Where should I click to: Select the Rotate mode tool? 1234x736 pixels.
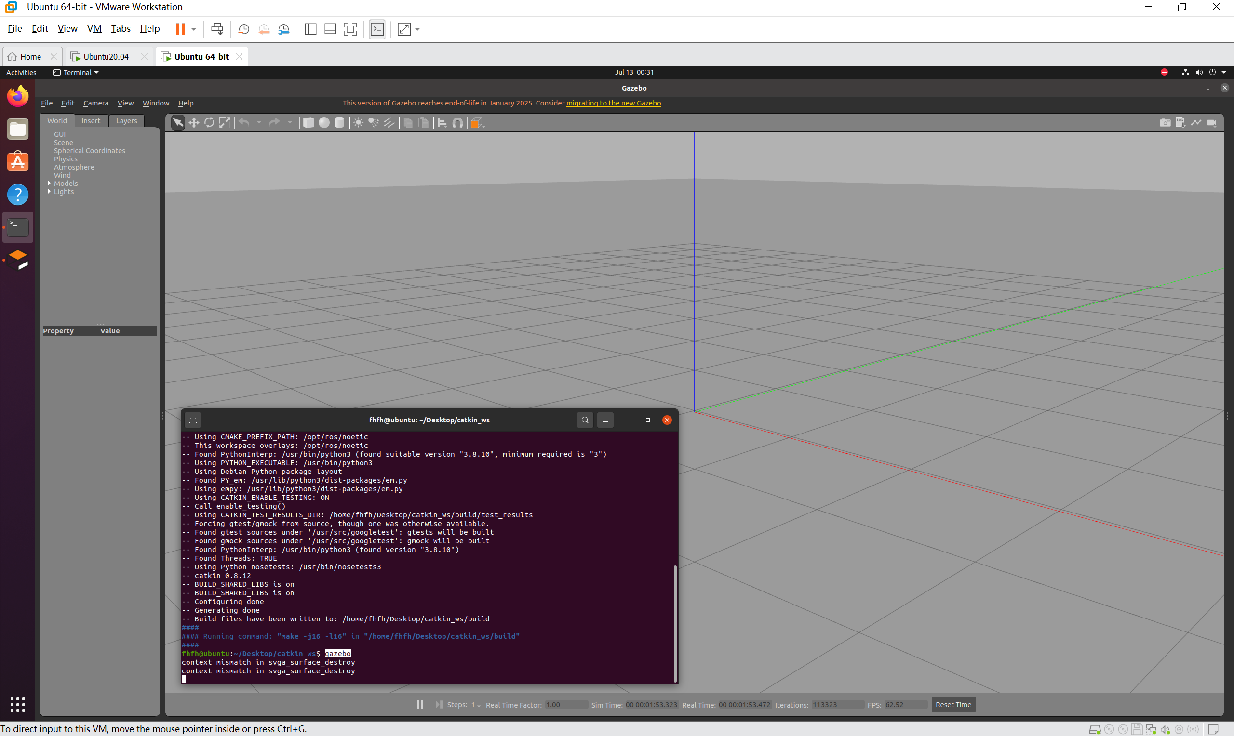209,122
